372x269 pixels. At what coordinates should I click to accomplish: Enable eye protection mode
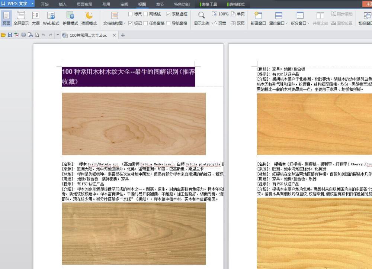click(70, 18)
